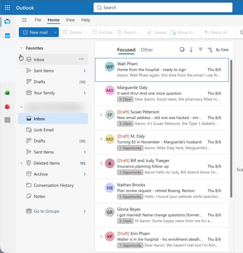Open the View ribbon tab
Screen dimensions: 243x253
coord(70,20)
